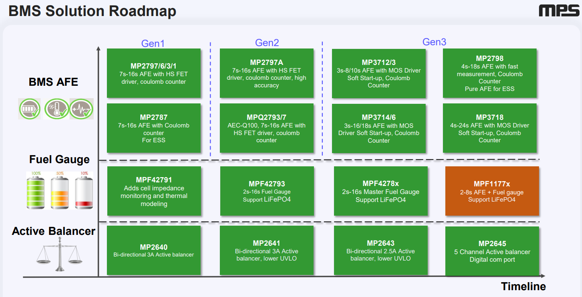Select the Gen1 column heading
Image resolution: width=582 pixels, height=297 pixels.
(x=153, y=43)
